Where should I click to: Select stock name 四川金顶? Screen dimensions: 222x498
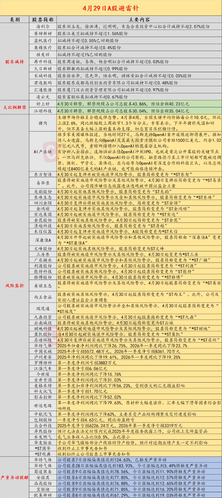click(x=43, y=203)
